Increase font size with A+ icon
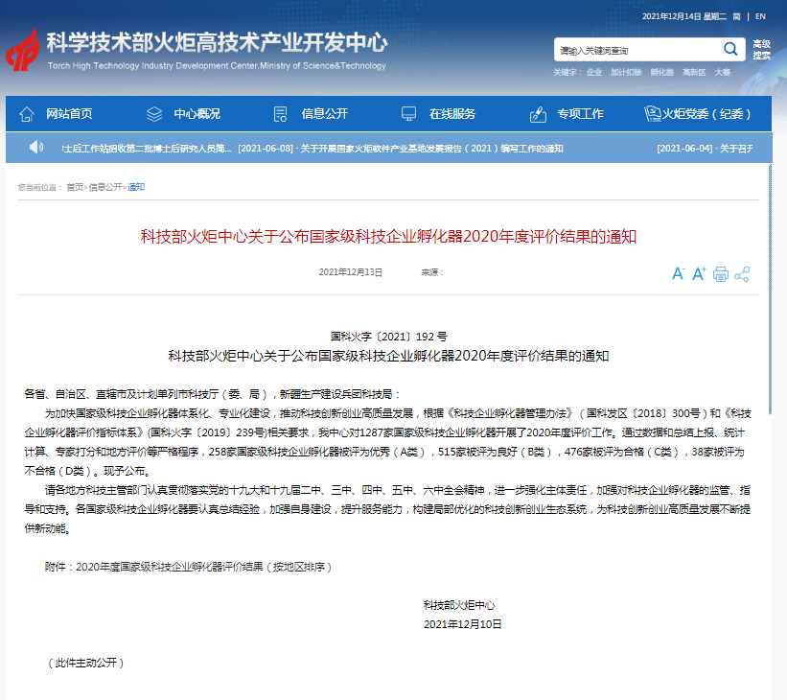787x700 pixels. (699, 273)
